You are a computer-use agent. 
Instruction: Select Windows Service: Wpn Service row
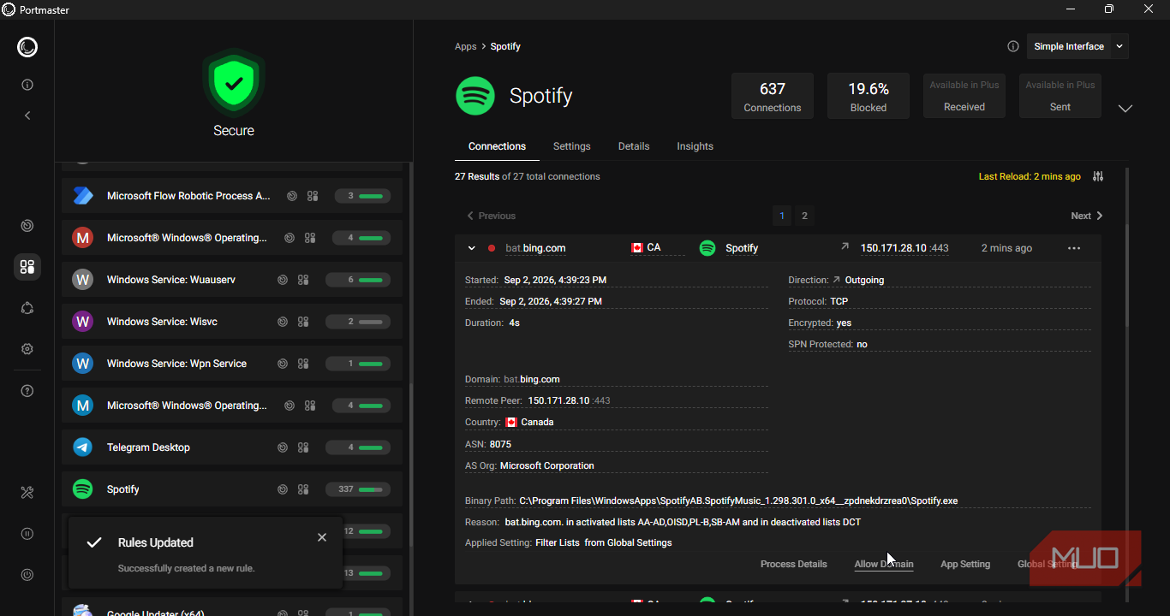232,364
